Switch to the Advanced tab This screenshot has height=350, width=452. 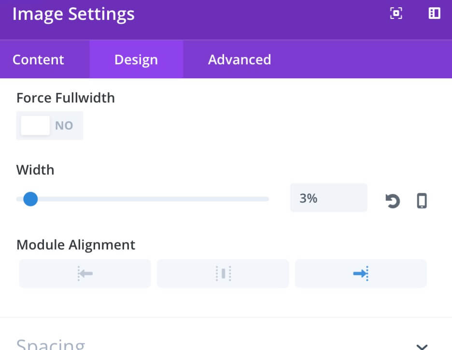point(240,60)
